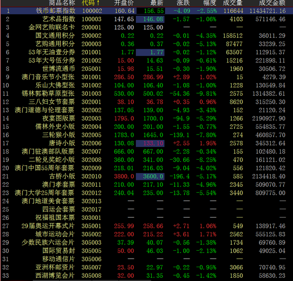Viewport: 293px width, 281px height.
Task: Click code 302010 cell
Action: click(92, 176)
